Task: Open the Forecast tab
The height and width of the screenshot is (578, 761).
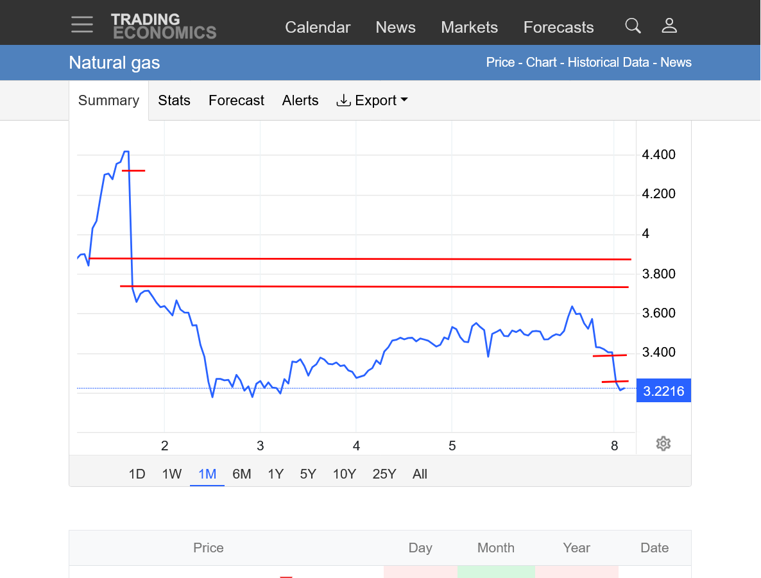Action: [236, 101]
